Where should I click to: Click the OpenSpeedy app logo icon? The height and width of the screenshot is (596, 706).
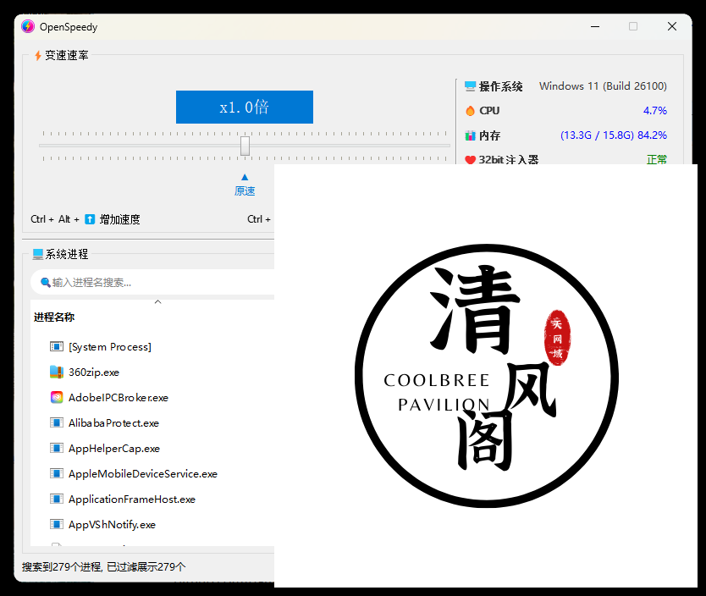click(28, 26)
